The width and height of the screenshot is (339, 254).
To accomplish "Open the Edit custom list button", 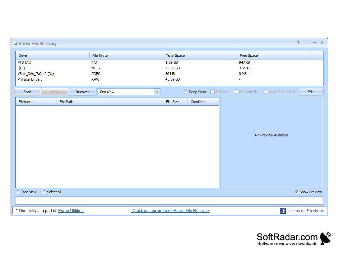I will click(x=311, y=92).
